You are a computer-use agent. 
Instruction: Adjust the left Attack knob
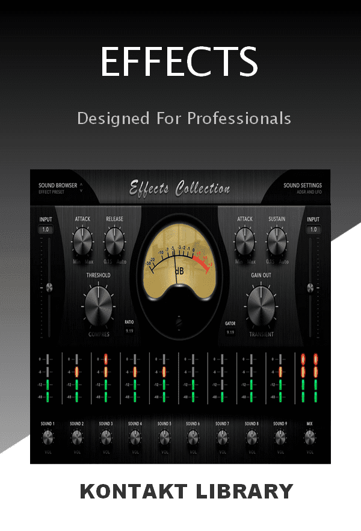(82, 241)
